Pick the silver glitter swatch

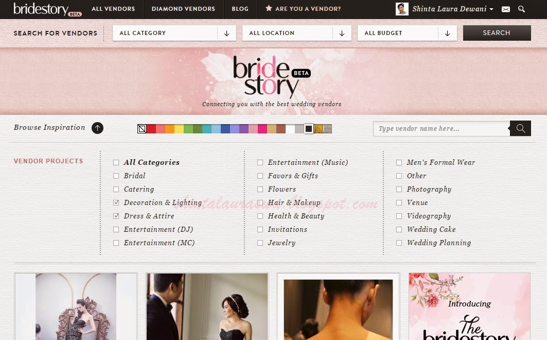point(327,129)
